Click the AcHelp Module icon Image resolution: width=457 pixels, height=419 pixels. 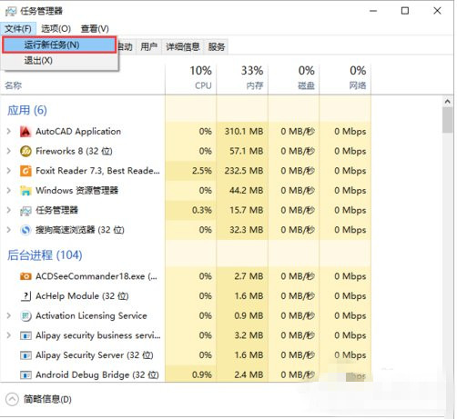tap(25, 296)
